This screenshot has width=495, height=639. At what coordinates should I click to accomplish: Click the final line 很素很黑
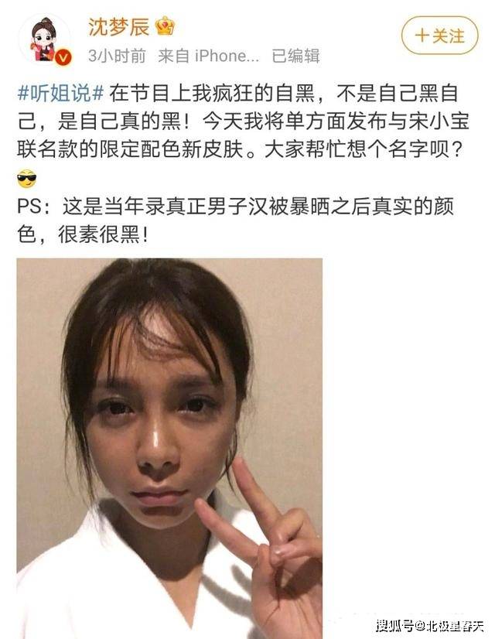pyautogui.click(x=103, y=234)
